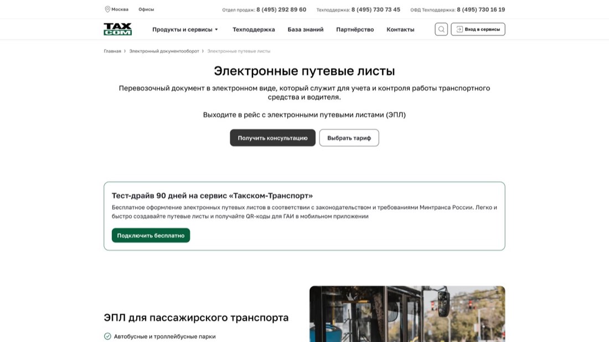The image size is (609, 342).
Task: Open the Контакты menu item
Action: 400,29
